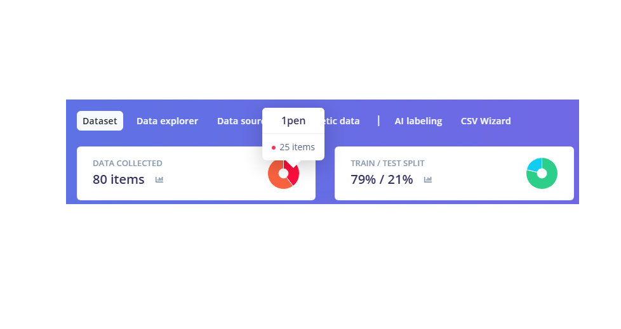Click chart icon beside 79% / 21%
This screenshot has height=329, width=621.
click(428, 180)
